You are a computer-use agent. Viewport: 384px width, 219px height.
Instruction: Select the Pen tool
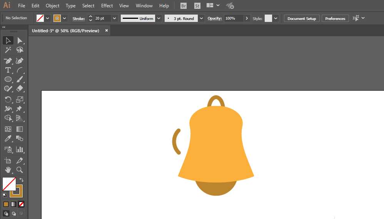[8, 61]
